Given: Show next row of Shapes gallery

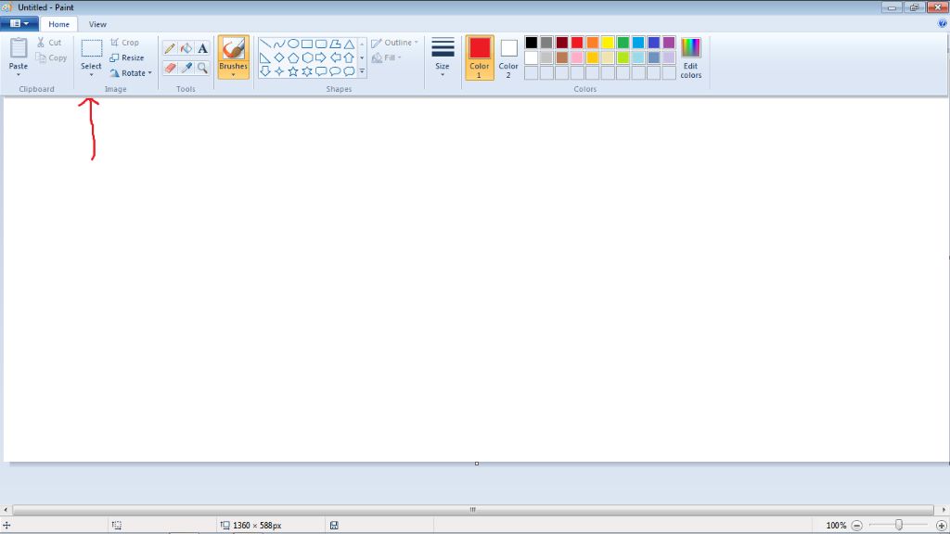Looking at the screenshot, I should point(363,57).
